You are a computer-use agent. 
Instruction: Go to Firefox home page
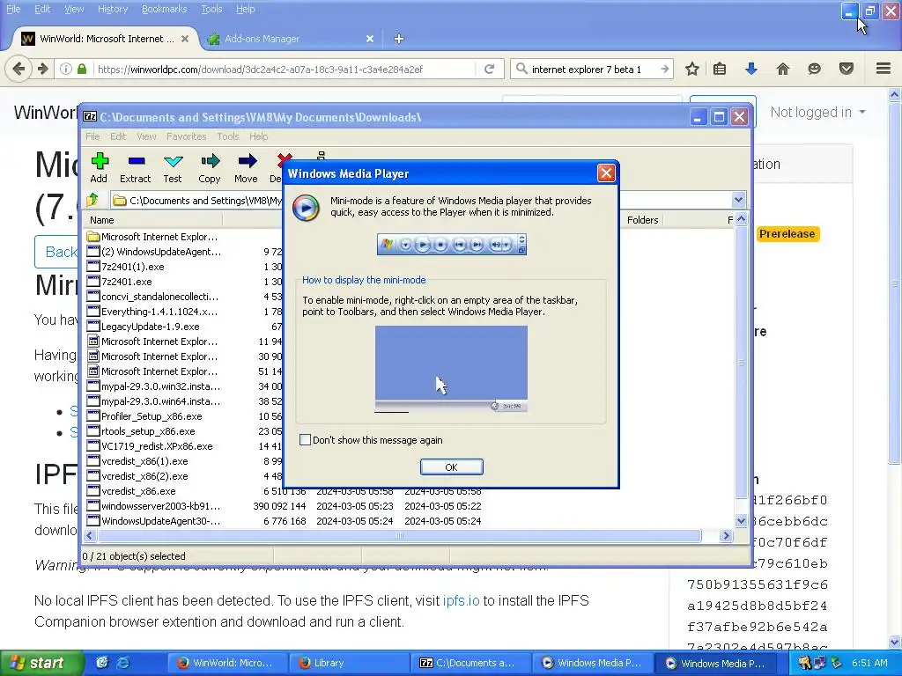click(x=782, y=69)
